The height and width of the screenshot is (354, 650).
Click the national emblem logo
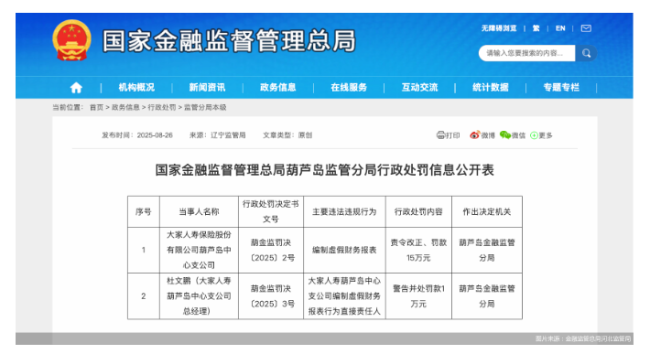(x=71, y=40)
